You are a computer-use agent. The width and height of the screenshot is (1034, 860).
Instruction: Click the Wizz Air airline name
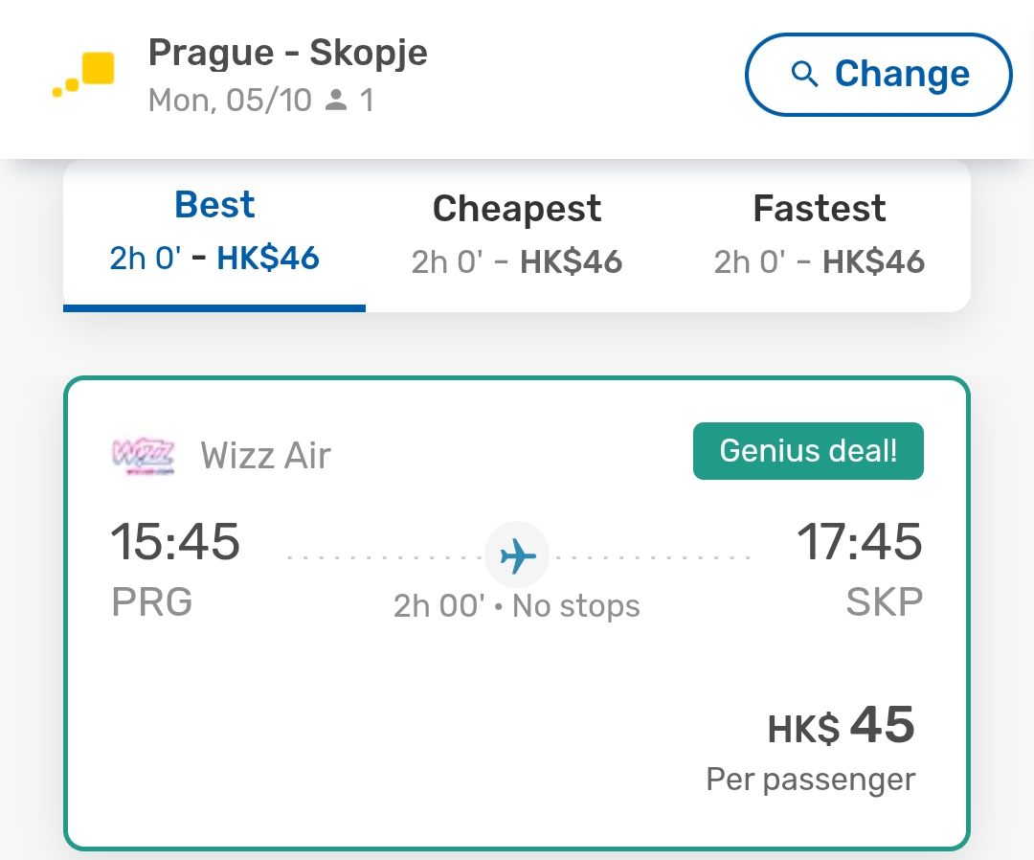coord(266,455)
